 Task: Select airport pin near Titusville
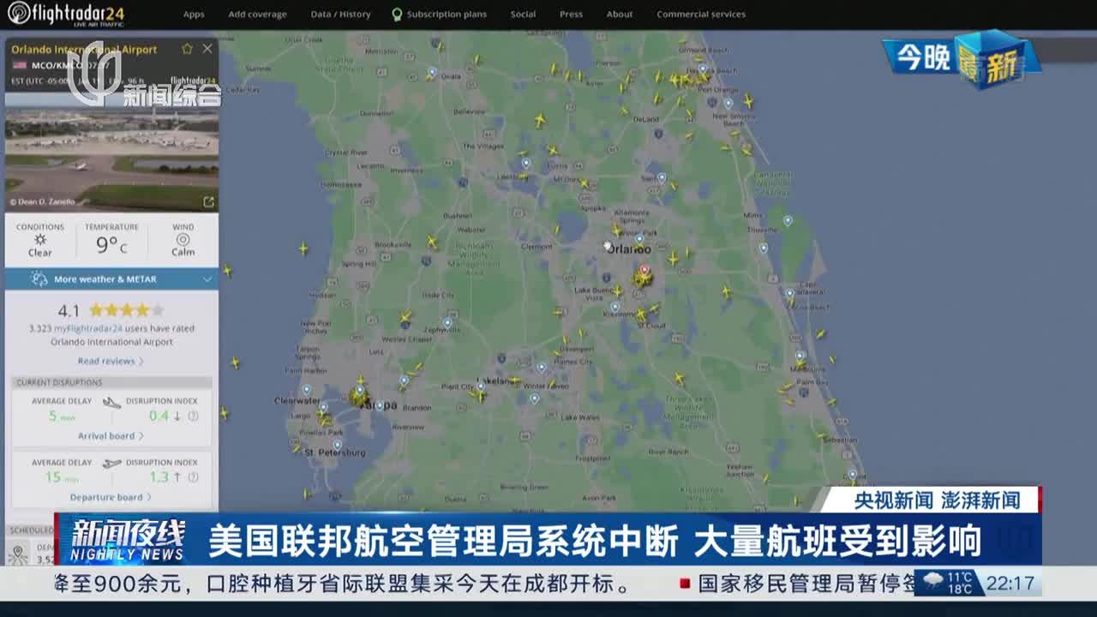tap(763, 248)
